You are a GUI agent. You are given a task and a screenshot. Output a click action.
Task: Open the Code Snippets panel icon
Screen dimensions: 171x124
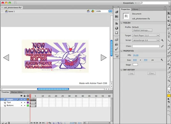(x=117, y=40)
